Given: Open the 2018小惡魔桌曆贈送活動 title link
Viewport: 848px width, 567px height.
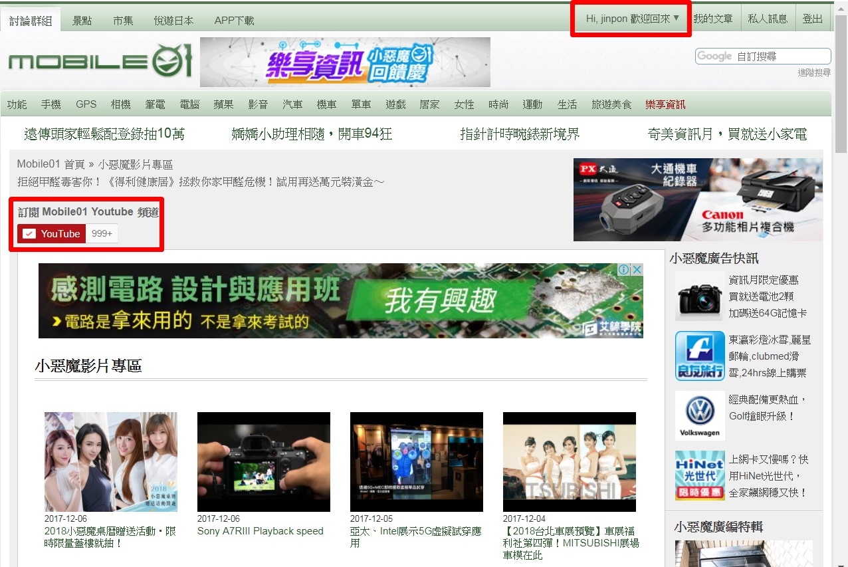Looking at the screenshot, I should tap(110, 537).
